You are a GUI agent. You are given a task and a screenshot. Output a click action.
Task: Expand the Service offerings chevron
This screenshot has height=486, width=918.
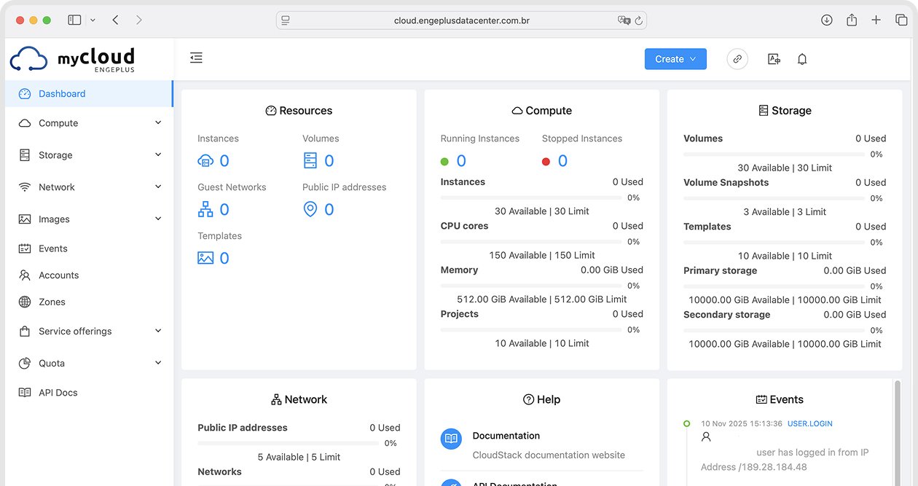[158, 331]
